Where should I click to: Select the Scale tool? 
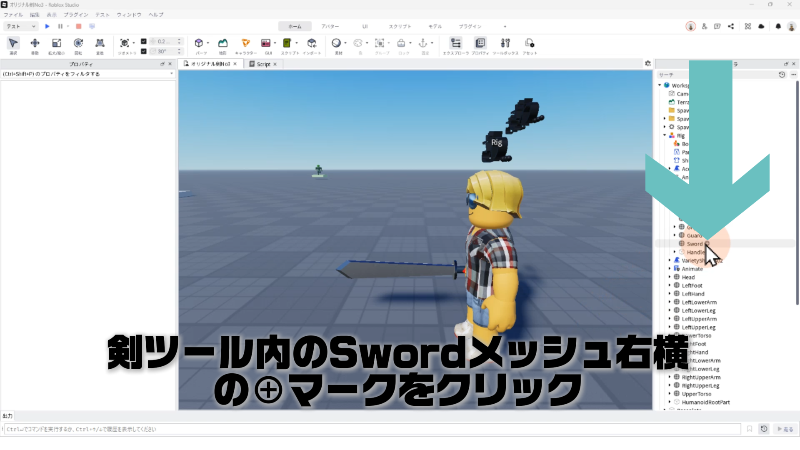pyautogui.click(x=56, y=43)
